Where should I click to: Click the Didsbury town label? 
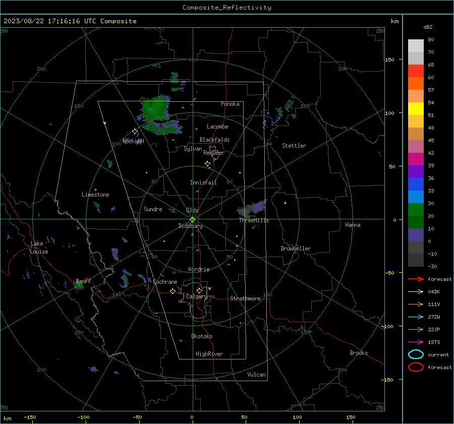(x=190, y=226)
